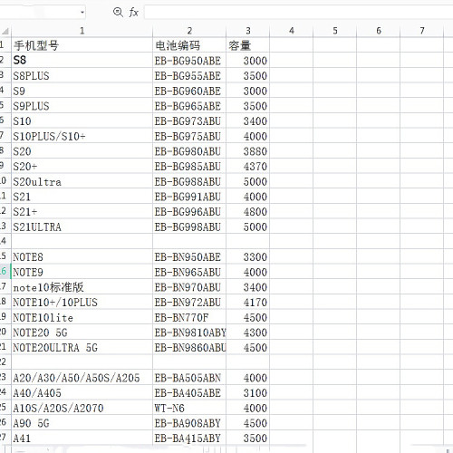The height and width of the screenshot is (453, 453).
Task: Click the select-all corner triangle
Action: click(x=5, y=31)
